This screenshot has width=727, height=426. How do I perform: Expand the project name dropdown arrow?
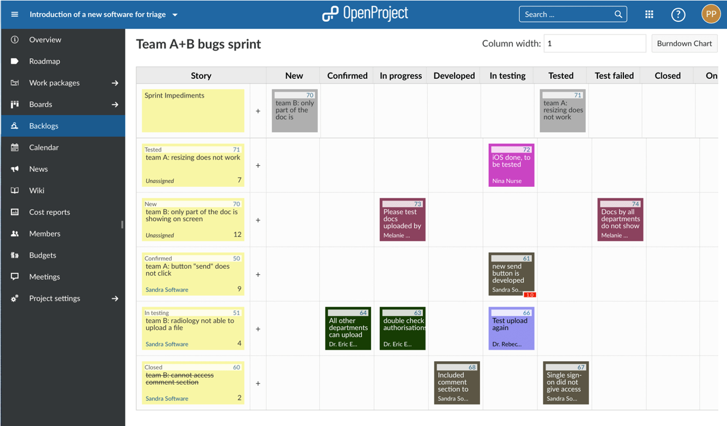[174, 15]
